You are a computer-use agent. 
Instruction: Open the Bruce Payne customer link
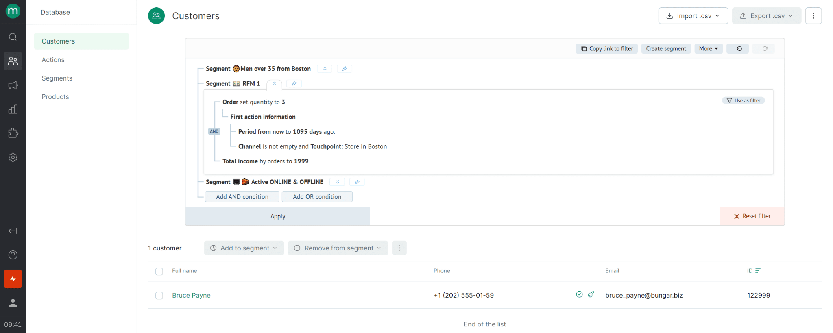point(191,295)
